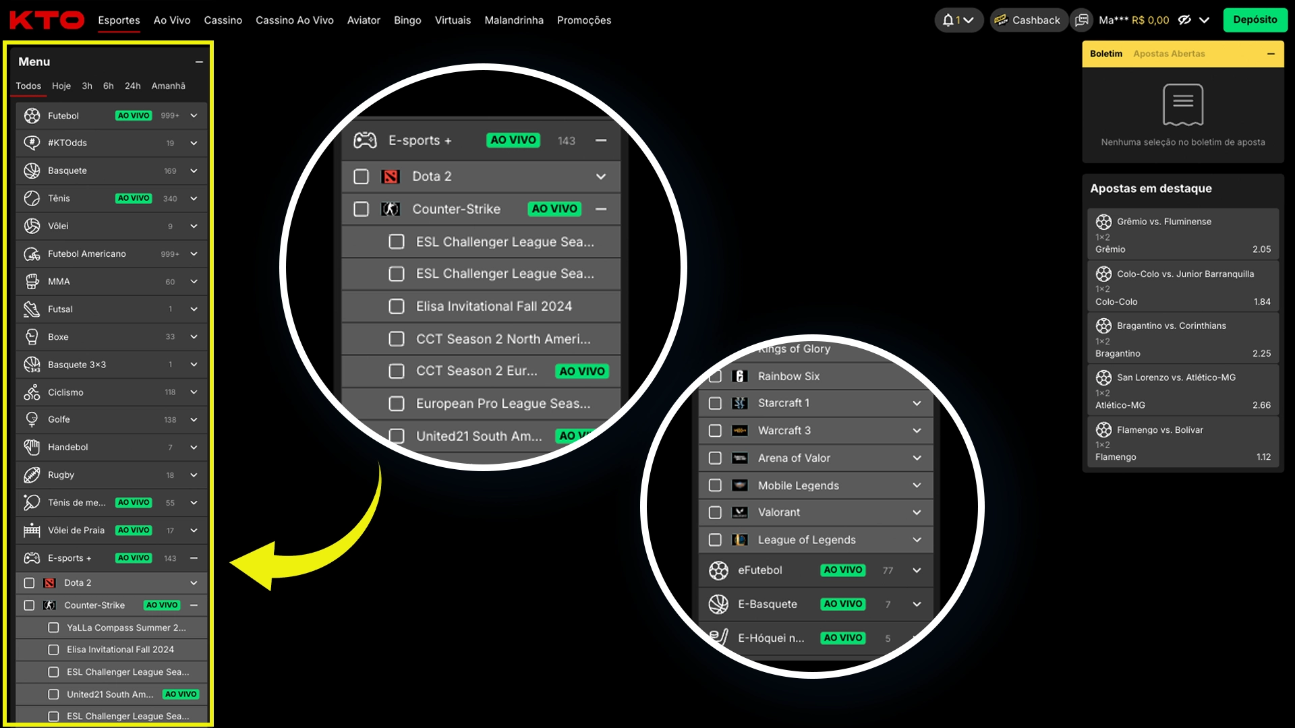The image size is (1295, 728).
Task: Select the Counter-Strike game logo in the menu
Action: tap(49, 605)
